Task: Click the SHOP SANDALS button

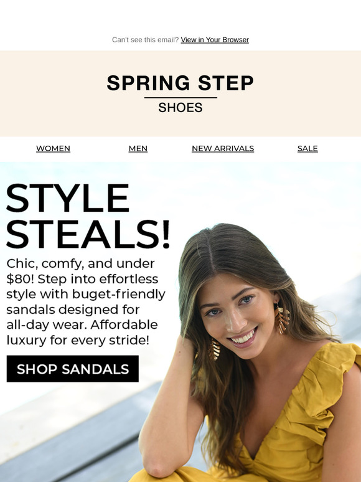Action: pyautogui.click(x=72, y=369)
